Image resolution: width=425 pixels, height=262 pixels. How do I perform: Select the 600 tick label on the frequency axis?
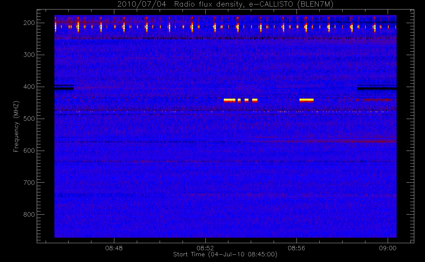point(29,151)
